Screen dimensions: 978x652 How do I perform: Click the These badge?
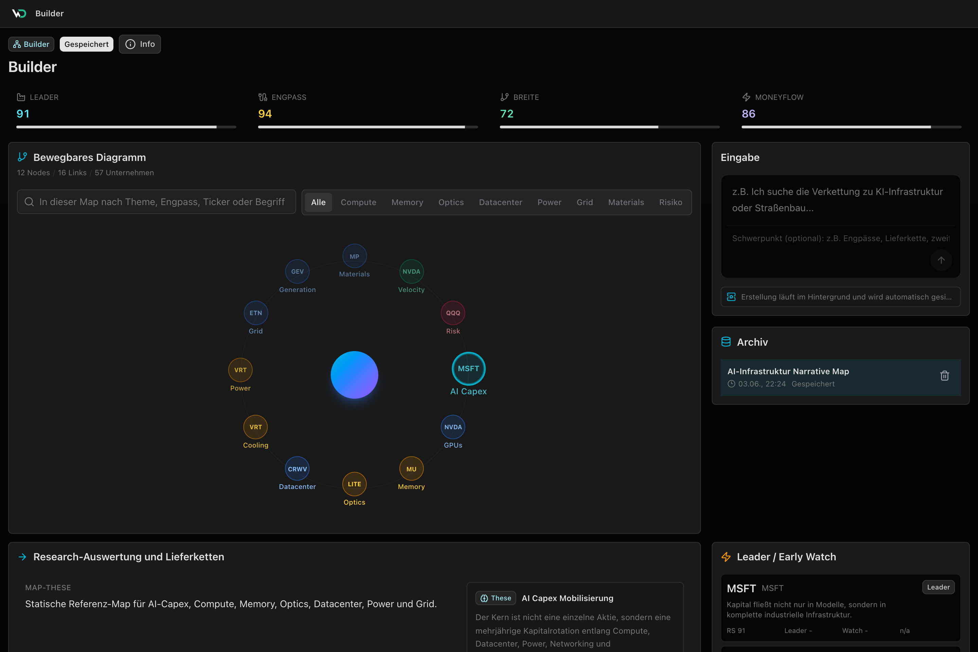[496, 598]
